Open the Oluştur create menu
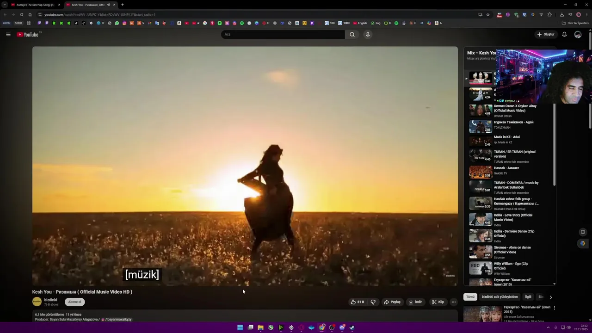592x333 pixels. tap(545, 34)
